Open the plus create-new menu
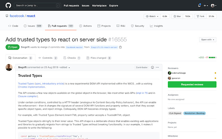This screenshot has height=139, width=222. tap(206, 6)
